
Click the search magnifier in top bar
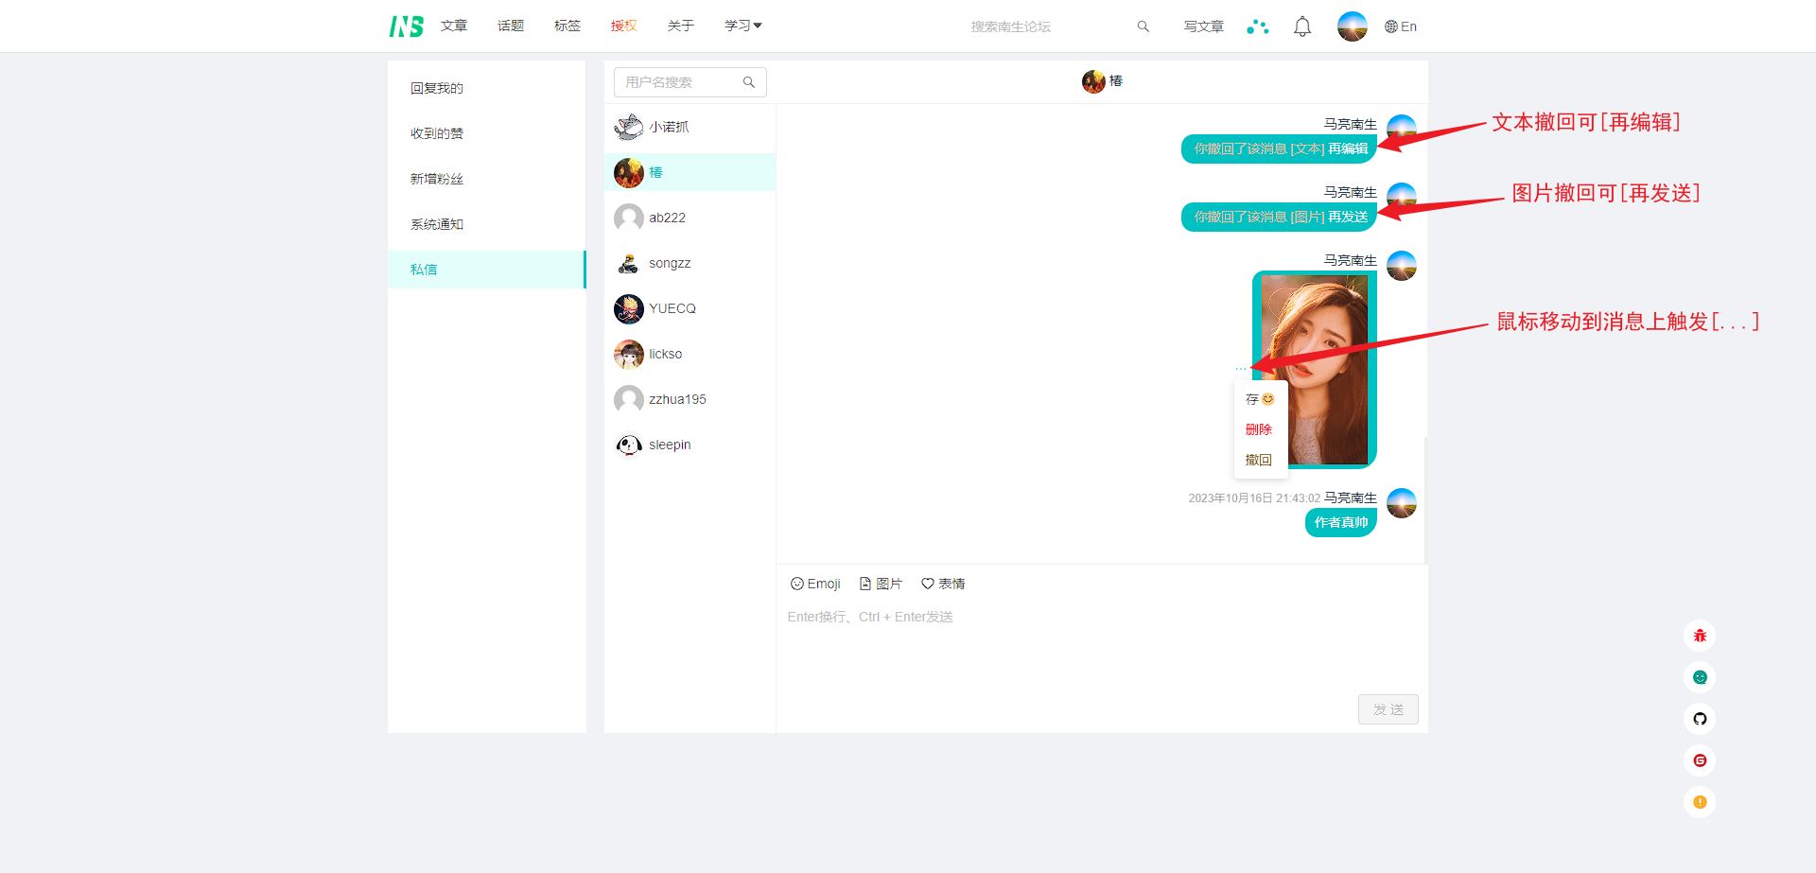(1143, 26)
